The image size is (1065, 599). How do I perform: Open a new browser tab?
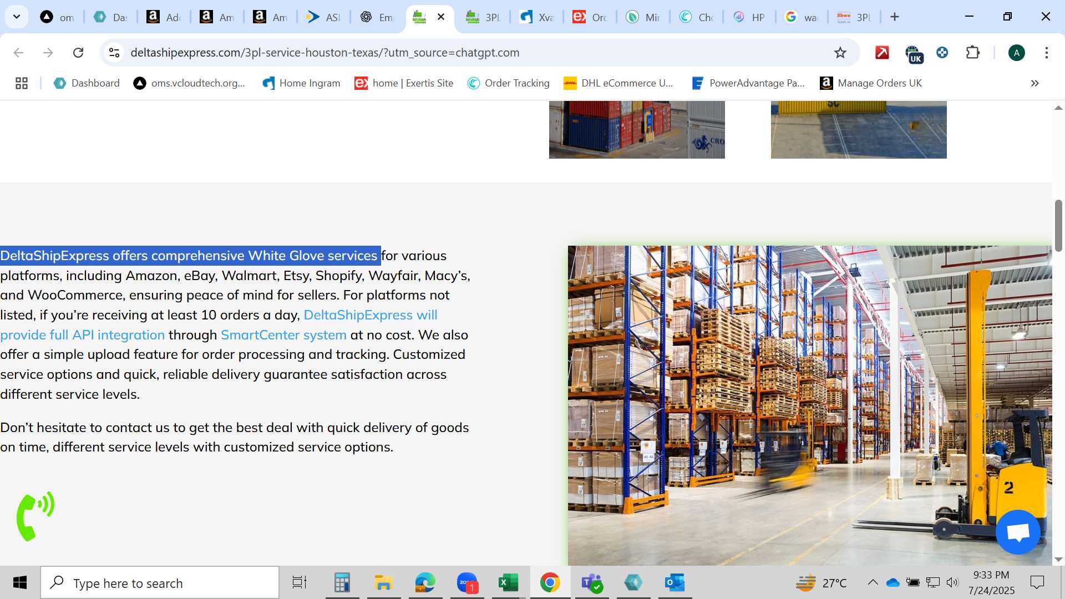point(895,17)
